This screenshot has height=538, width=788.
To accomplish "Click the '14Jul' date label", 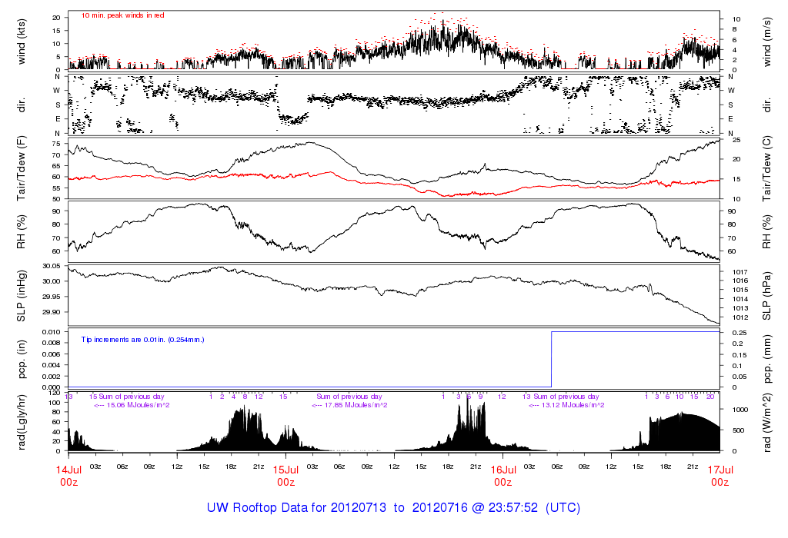I will pos(68,470).
